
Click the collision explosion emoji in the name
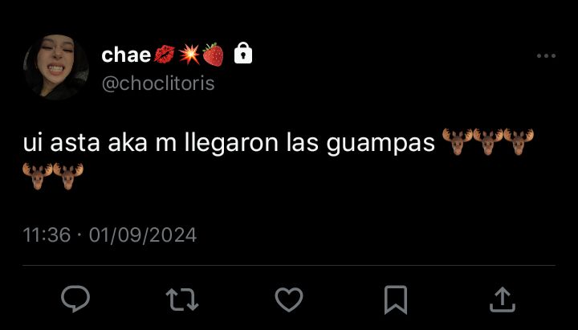(x=189, y=55)
